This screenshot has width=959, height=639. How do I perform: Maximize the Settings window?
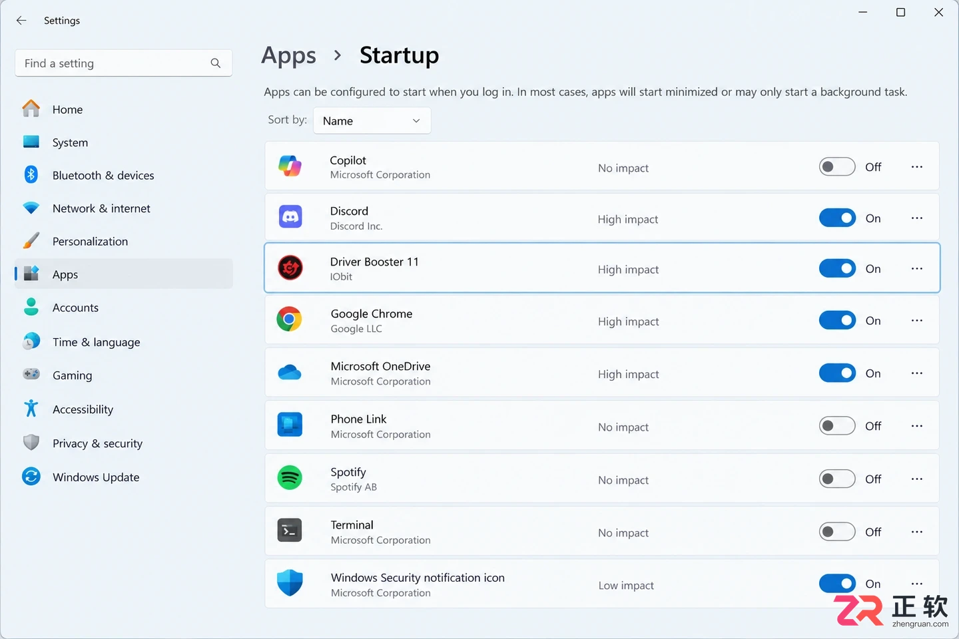pyautogui.click(x=900, y=12)
